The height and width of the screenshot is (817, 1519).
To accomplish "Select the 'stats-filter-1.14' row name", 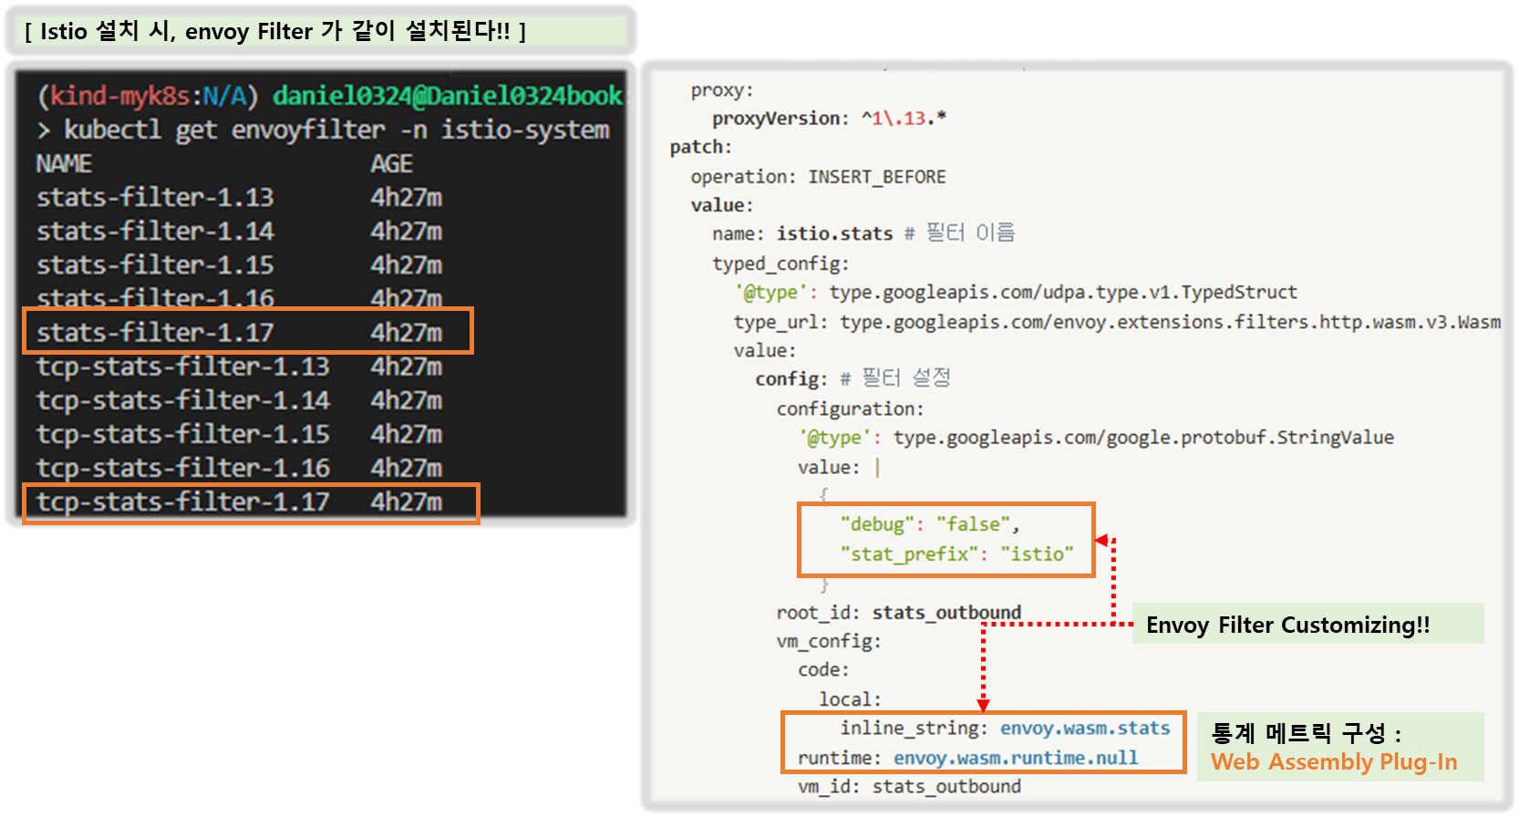I will (x=155, y=232).
